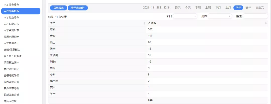Go to 简历来源统计 in sidebar
Screen dimensions: 271x104
[x=11, y=37]
